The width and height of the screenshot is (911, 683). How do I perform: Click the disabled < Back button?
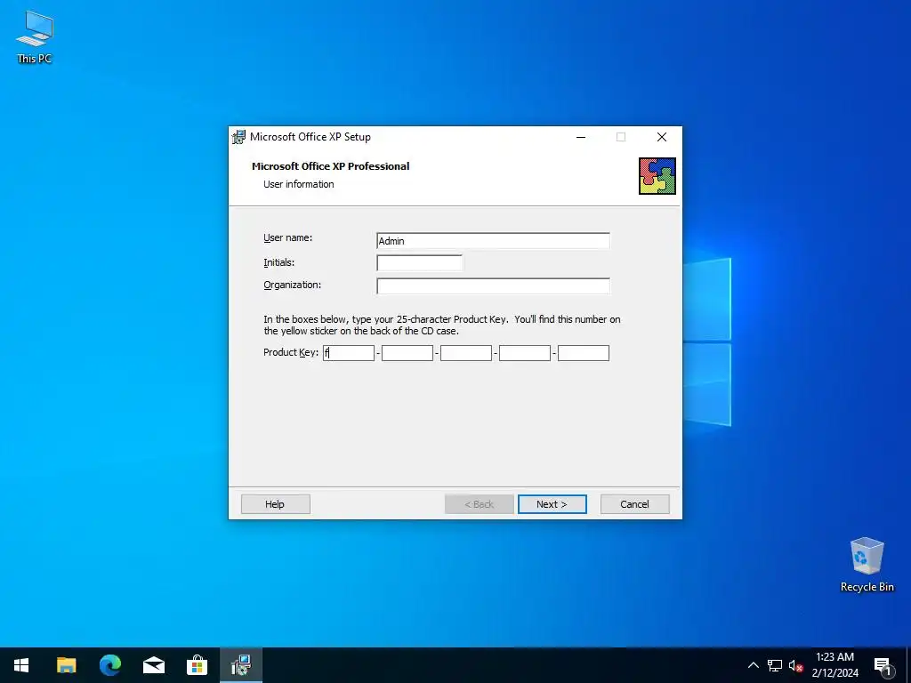pyautogui.click(x=480, y=504)
